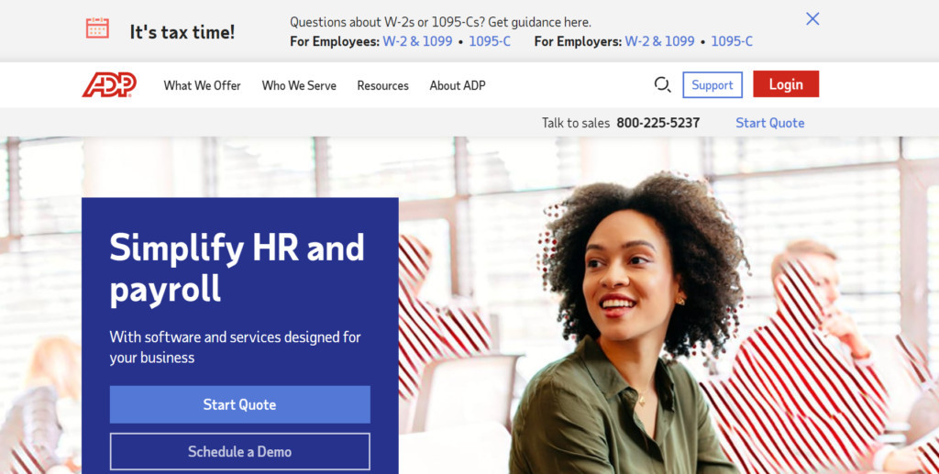This screenshot has height=474, width=939.
Task: Open the search magnifier icon
Action: [662, 85]
